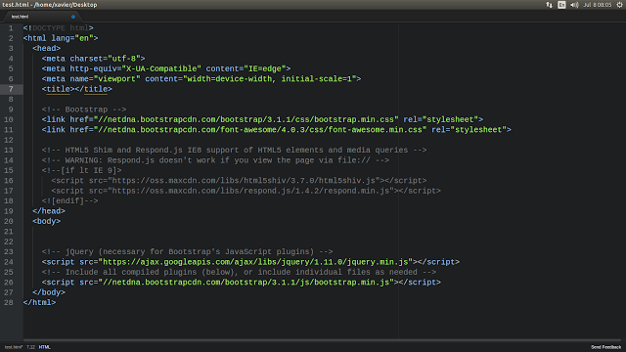
Task: Click the Bootstrap comment line
Action: 84,110
